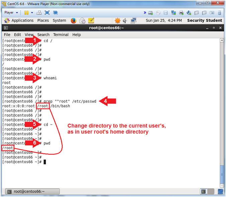Image resolution: width=226 pixels, height=197 pixels.
Task: Click the USB device icon at far right
Action: pos(220,13)
